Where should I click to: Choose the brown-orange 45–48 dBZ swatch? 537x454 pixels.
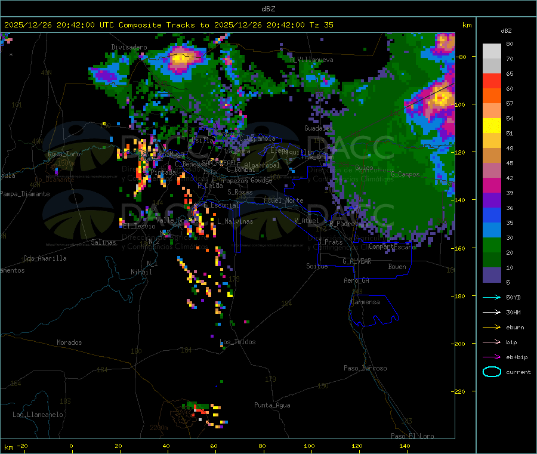click(x=492, y=156)
